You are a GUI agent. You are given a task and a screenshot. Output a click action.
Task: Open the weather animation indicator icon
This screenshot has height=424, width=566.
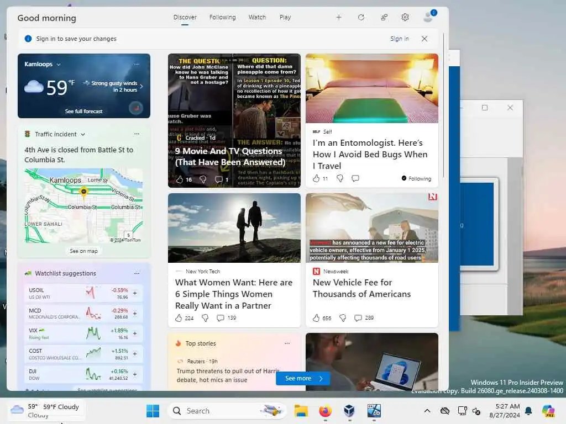[x=136, y=108]
